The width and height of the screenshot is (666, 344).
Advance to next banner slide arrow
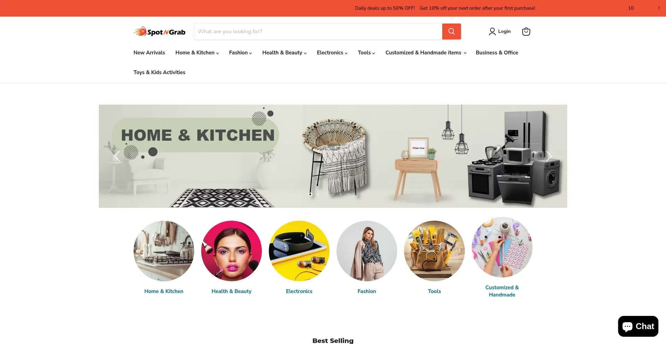(x=549, y=156)
